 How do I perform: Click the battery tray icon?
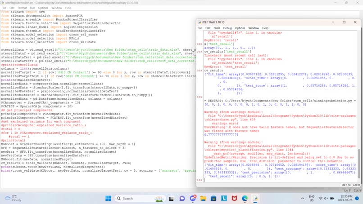[332, 199]
